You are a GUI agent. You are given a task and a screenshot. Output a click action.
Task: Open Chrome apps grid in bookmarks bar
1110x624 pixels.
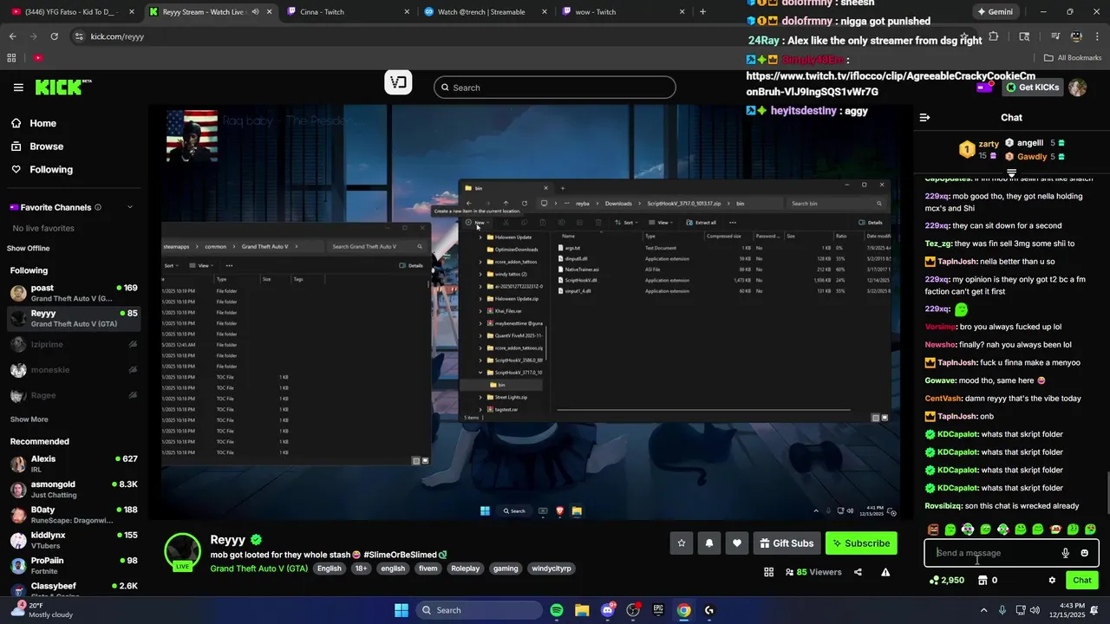tap(11, 58)
